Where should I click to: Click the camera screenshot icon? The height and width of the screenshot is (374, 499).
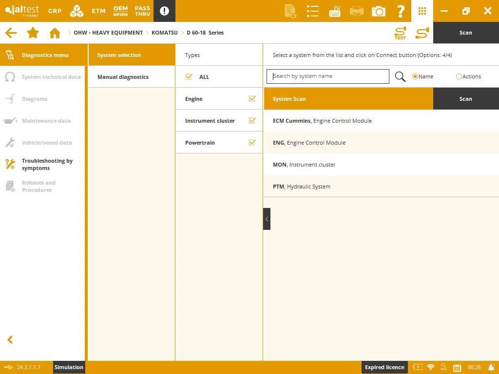378,11
